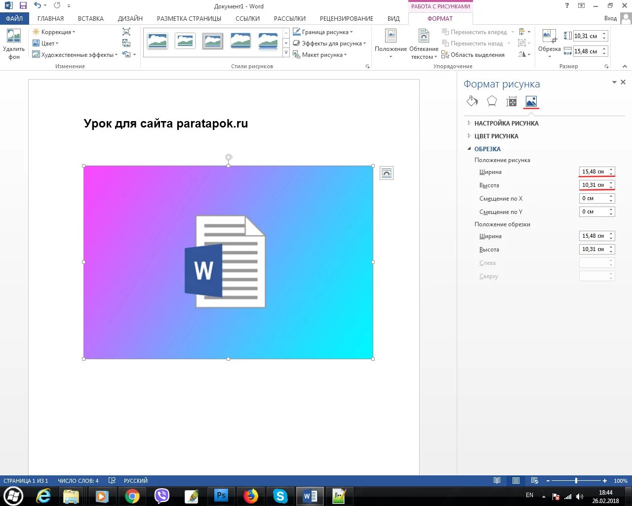Select the third picture style thumbnail (metal frame)

coord(213,41)
